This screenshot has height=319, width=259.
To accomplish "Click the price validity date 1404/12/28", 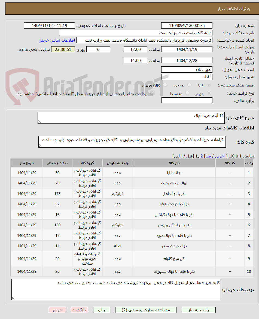I will pos(187,60).
